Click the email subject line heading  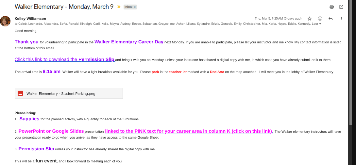click(x=64, y=7)
